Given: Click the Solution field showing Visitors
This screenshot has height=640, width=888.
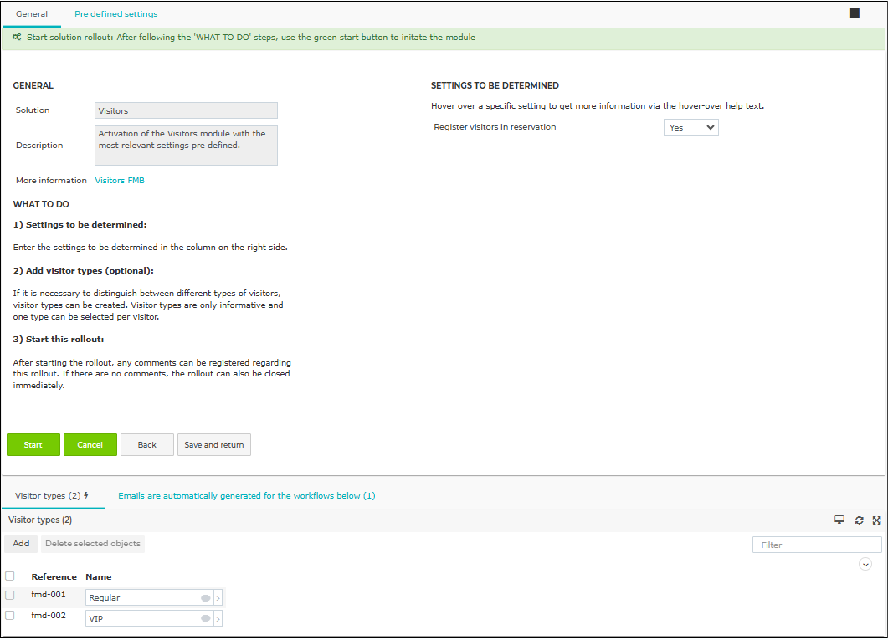Looking at the screenshot, I should coord(186,110).
